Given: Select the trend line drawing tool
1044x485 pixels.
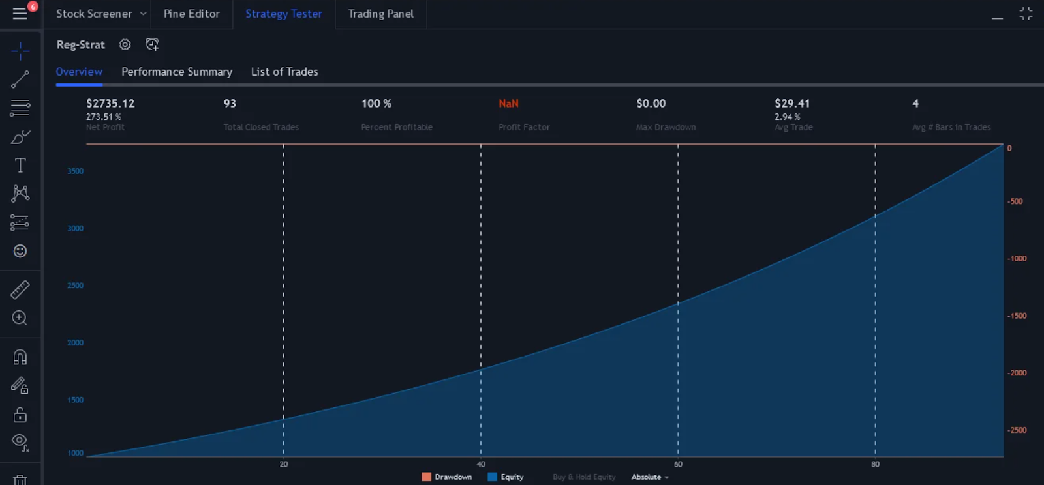Looking at the screenshot, I should coord(20,79).
